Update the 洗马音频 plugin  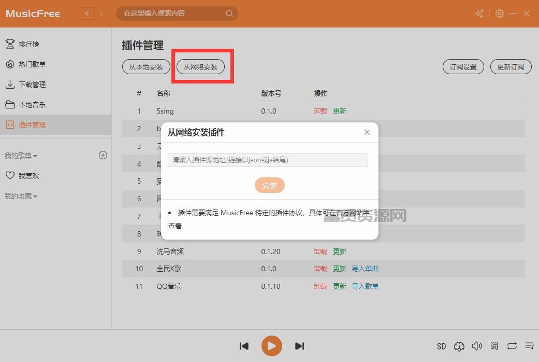click(340, 252)
